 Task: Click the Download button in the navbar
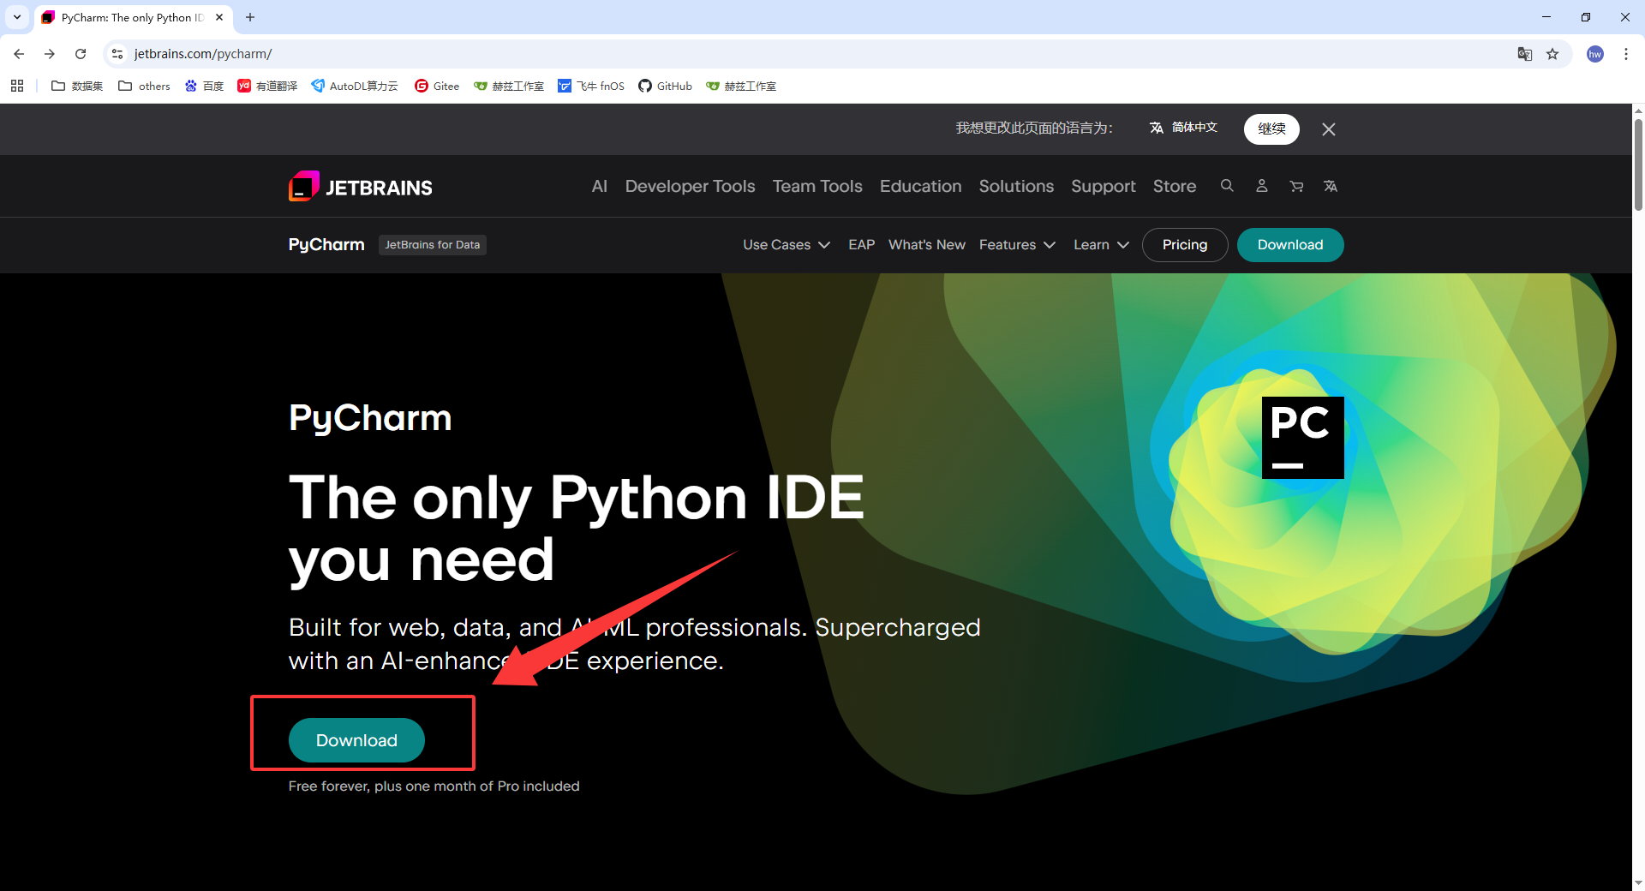coord(1289,245)
